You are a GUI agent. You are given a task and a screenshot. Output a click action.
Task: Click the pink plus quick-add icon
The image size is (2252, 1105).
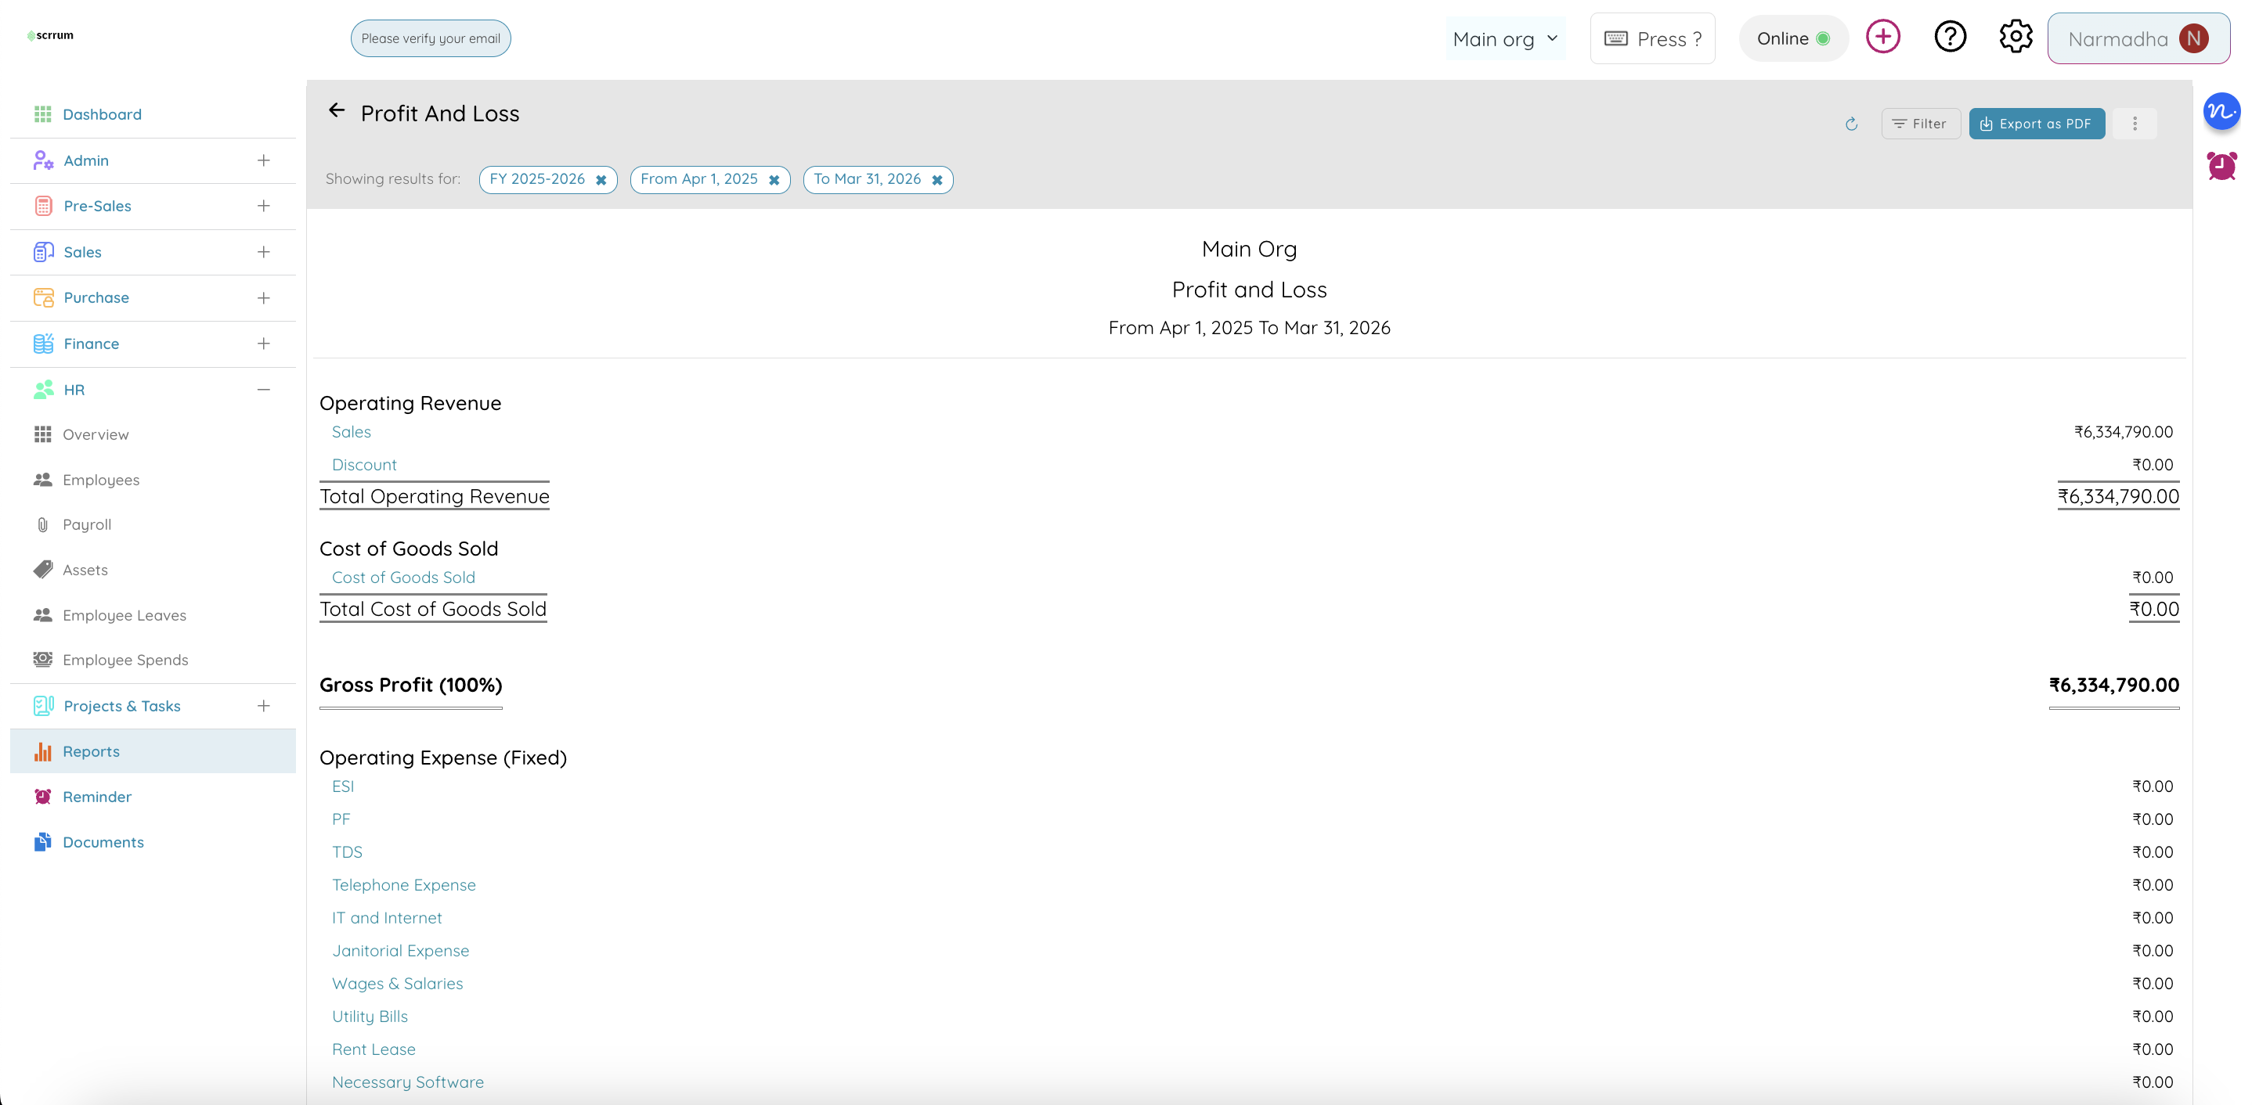click(x=1882, y=38)
